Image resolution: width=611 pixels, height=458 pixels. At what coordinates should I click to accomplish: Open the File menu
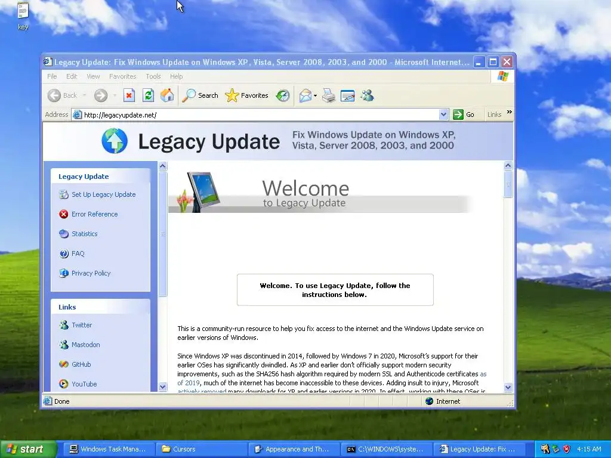[x=52, y=76]
